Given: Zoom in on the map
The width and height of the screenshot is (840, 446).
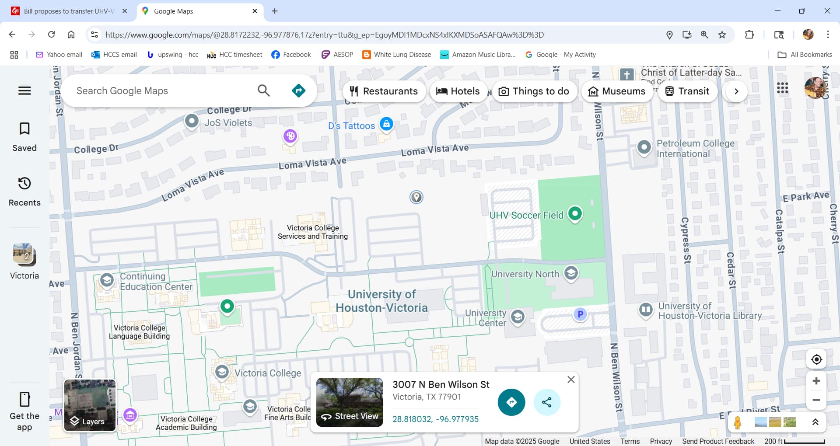Looking at the screenshot, I should (816, 381).
